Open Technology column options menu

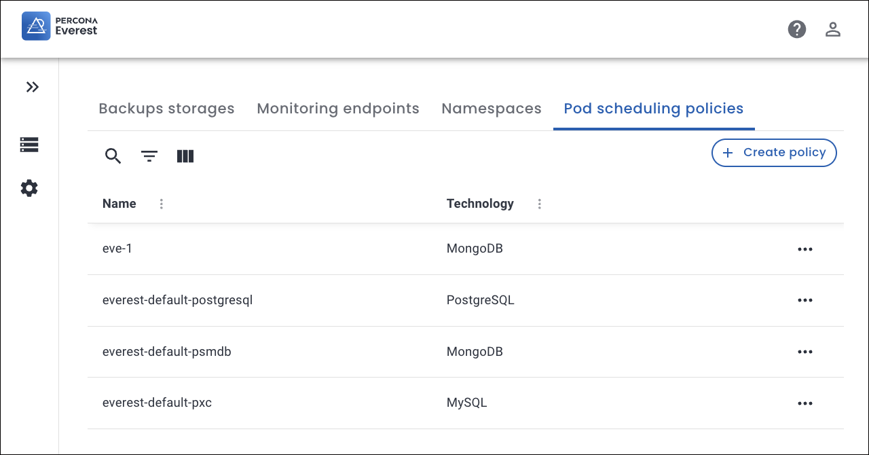(539, 204)
